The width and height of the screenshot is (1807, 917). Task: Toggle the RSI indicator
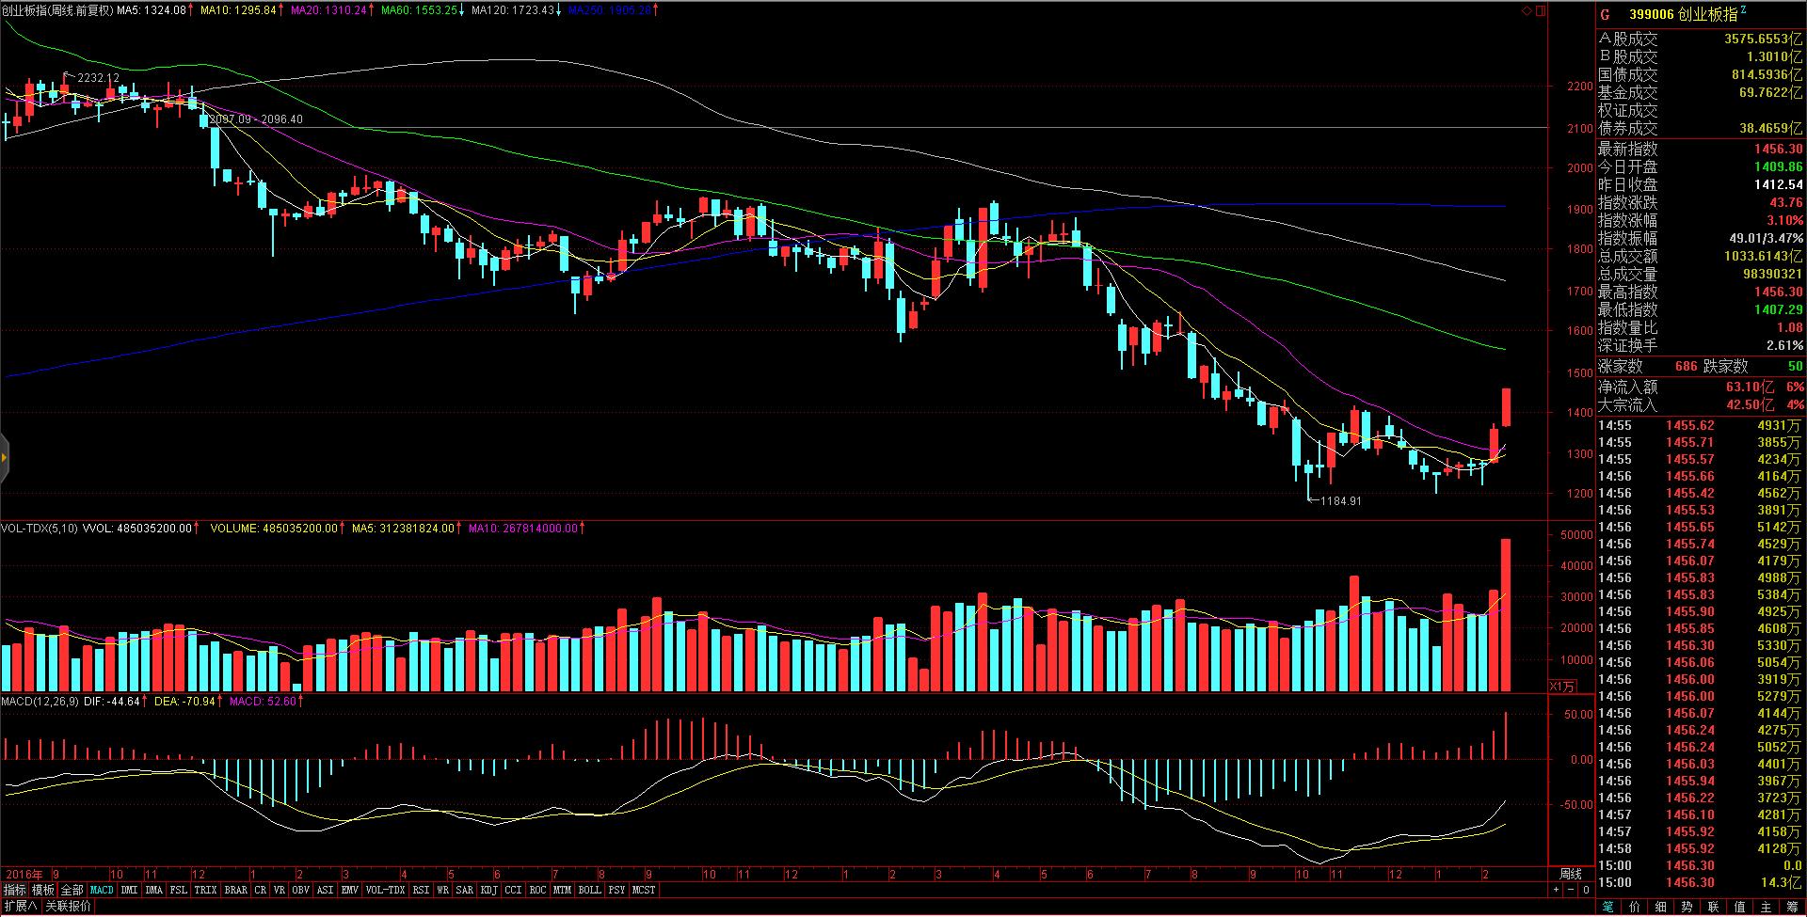(x=421, y=890)
